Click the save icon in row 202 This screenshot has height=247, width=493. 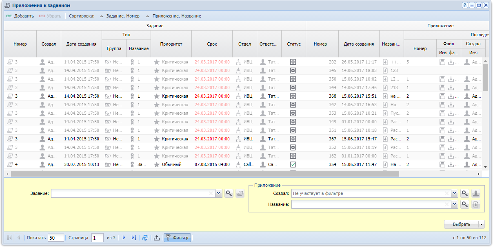[x=442, y=62]
